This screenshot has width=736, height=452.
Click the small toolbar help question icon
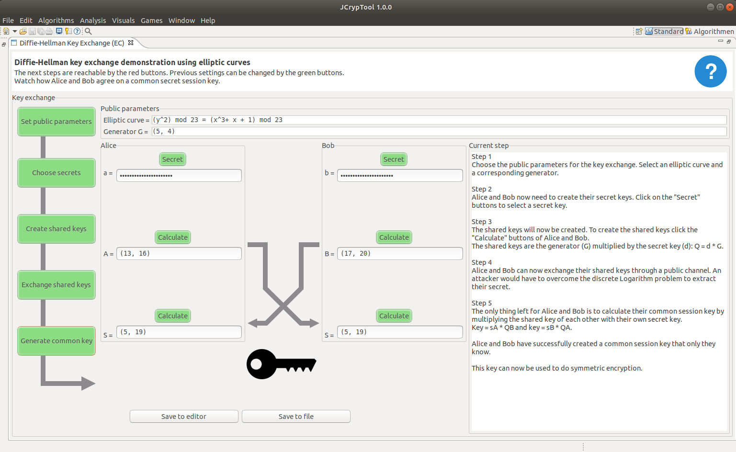tap(77, 31)
